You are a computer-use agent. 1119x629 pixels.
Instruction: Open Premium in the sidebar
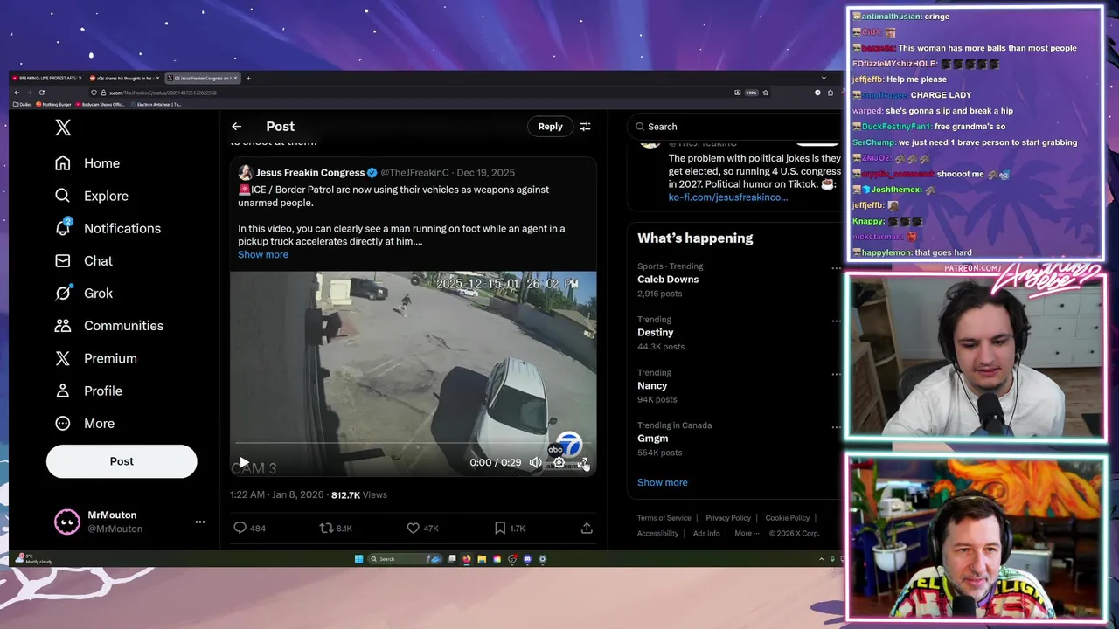coord(96,358)
